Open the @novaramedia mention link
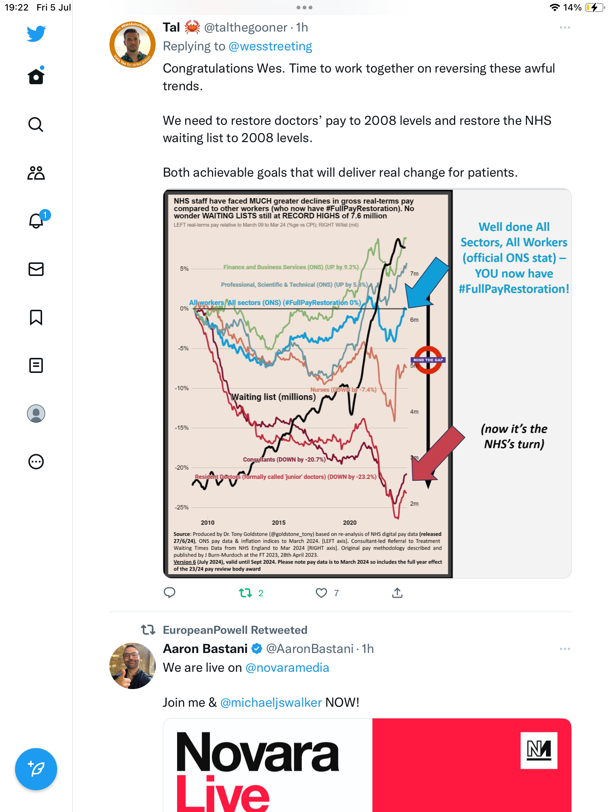The width and height of the screenshot is (609, 812). tap(287, 668)
